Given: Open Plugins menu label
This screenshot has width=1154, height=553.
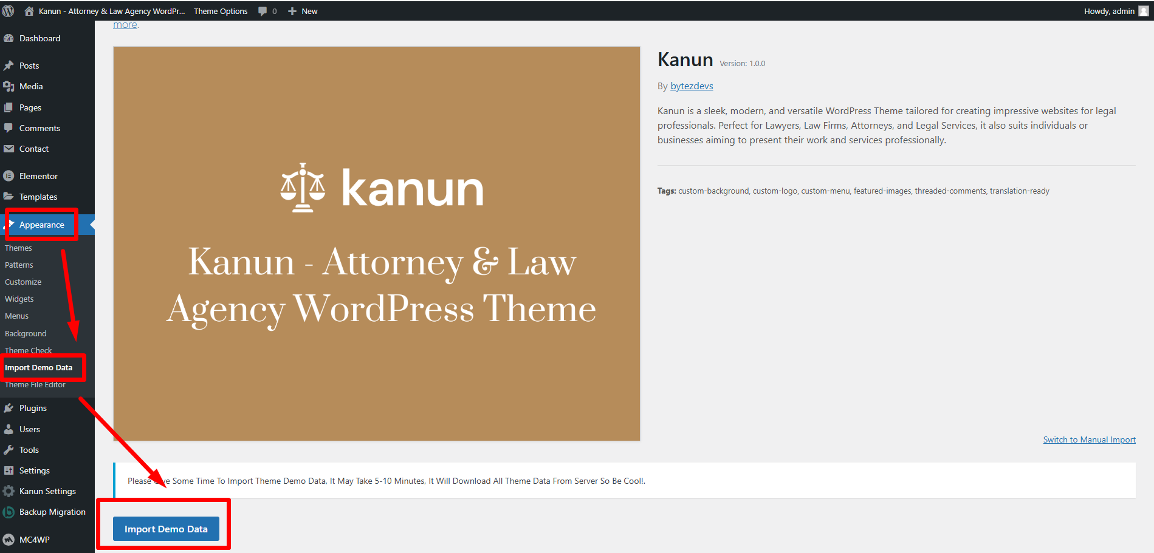Looking at the screenshot, I should pos(33,408).
